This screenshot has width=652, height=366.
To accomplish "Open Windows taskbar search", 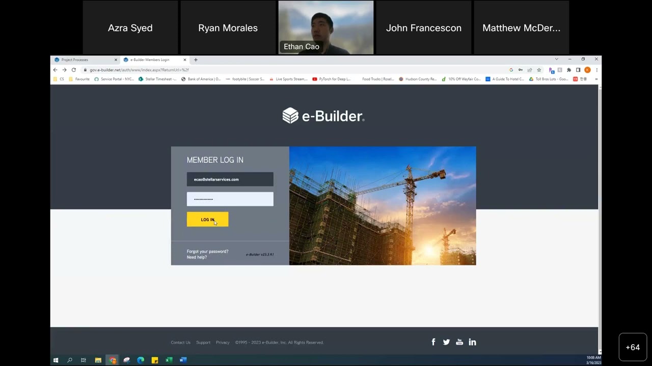I will [70, 360].
